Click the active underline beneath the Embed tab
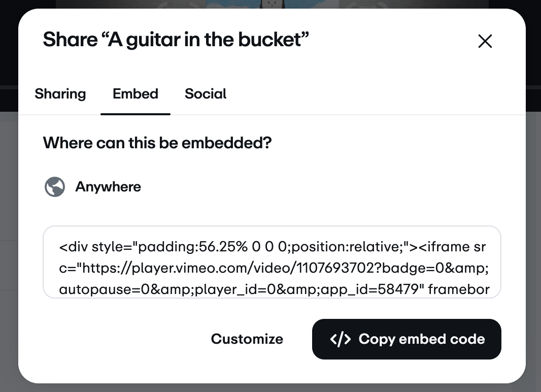 pos(135,114)
